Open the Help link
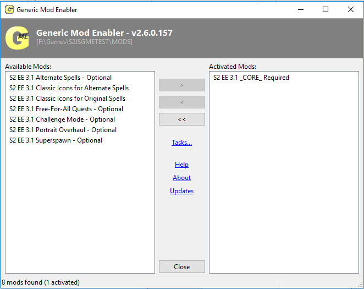This screenshot has width=364, height=289. (x=182, y=165)
